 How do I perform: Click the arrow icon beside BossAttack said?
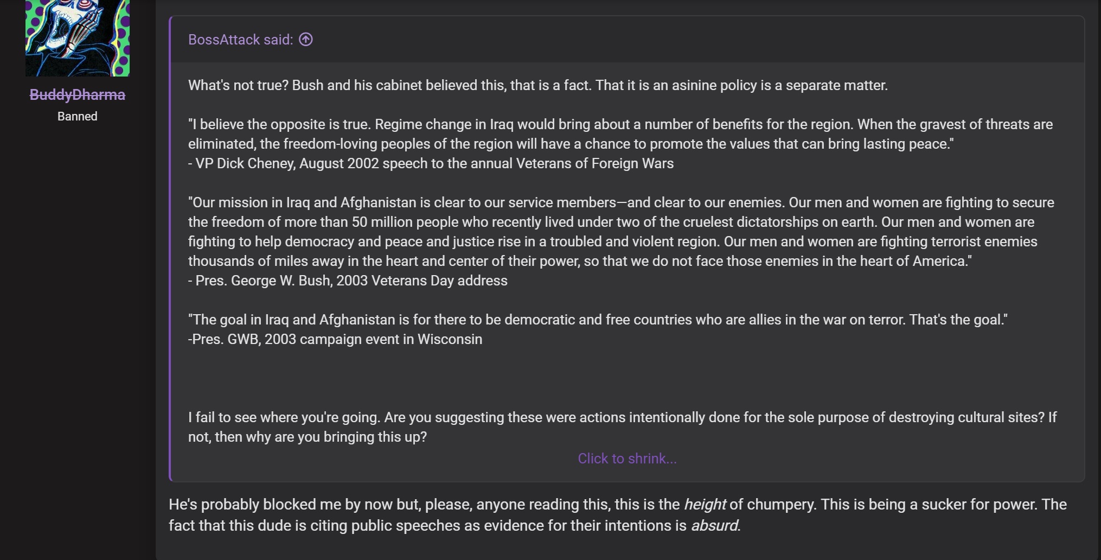point(306,40)
